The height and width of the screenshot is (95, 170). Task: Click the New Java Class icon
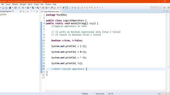click(x=46, y=8)
